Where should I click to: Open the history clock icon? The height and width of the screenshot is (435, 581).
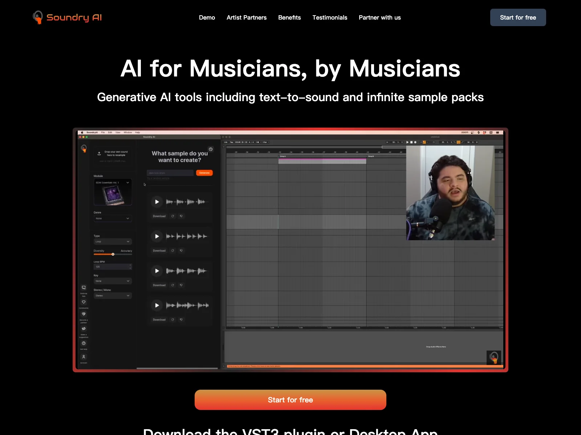coord(211,149)
